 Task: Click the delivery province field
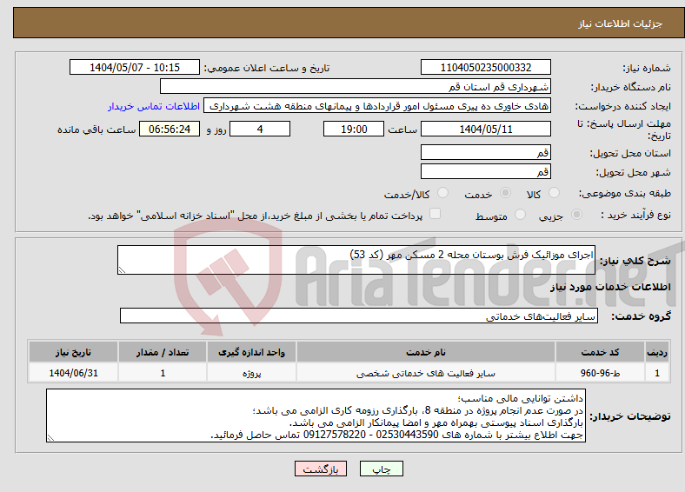click(x=485, y=152)
